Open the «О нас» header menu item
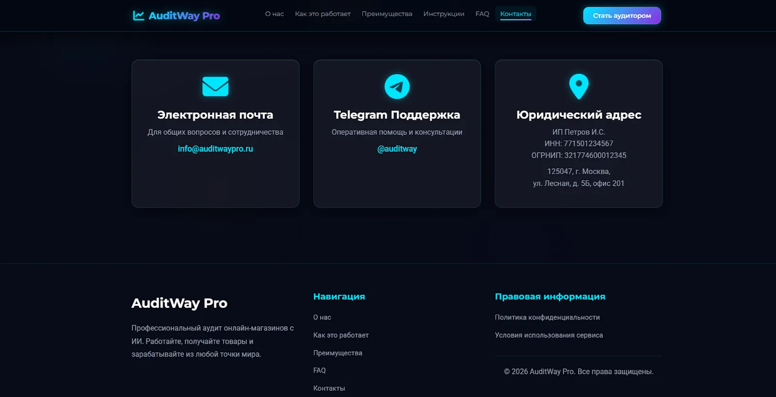 pyautogui.click(x=275, y=14)
